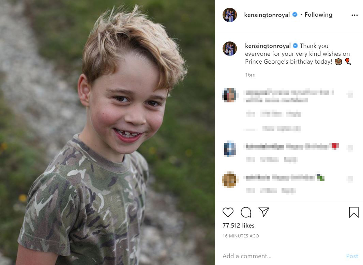Viewport: 363px width, 265px height.
Task: Like the post with the heart icon
Action: coord(228,212)
